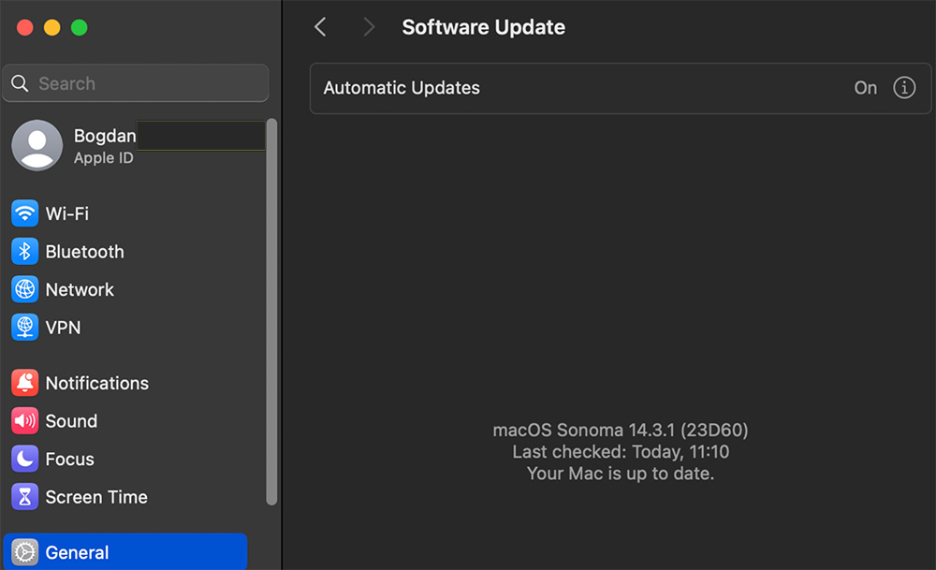Click the search magnifying glass icon
Screen dimensions: 936x570
(x=20, y=83)
